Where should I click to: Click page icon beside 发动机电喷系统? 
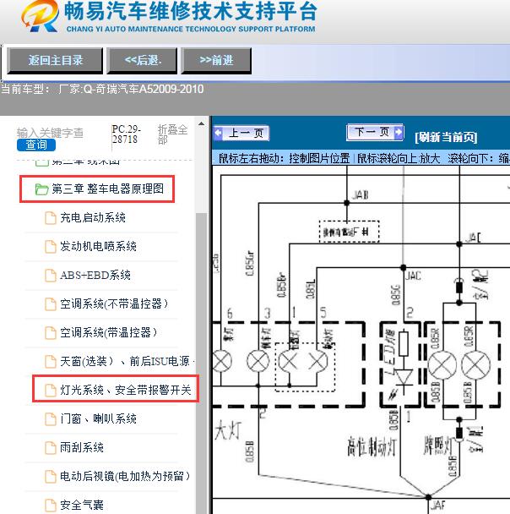coord(51,247)
